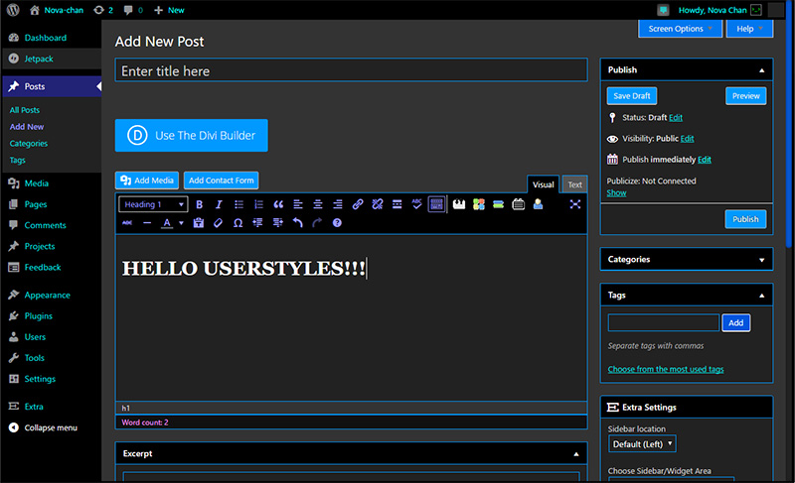
Task: Click Add Media button
Action: (x=147, y=181)
